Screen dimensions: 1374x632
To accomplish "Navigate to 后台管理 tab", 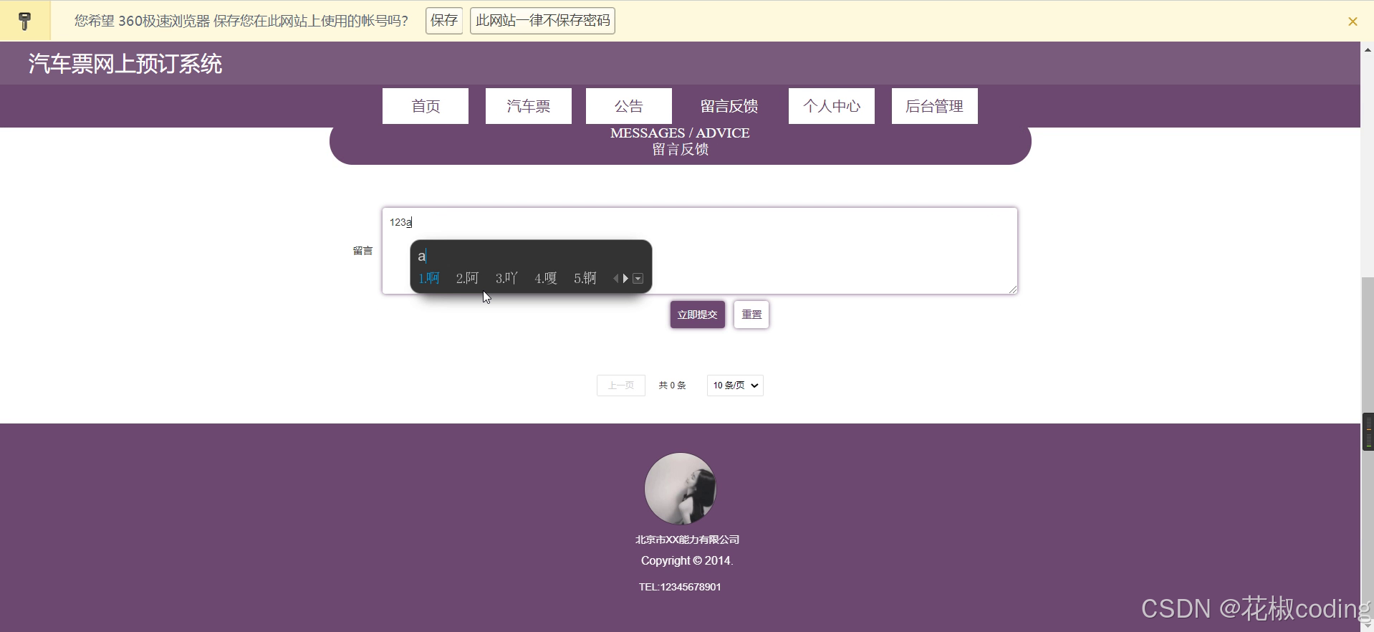I will (935, 106).
